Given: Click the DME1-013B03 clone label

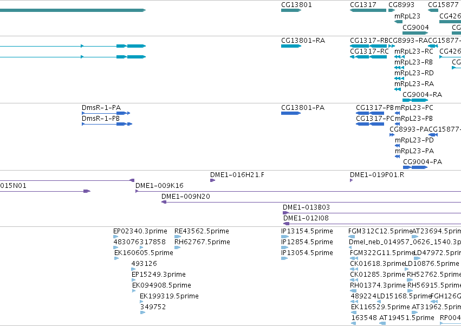Looking at the screenshot, I should click(306, 207).
